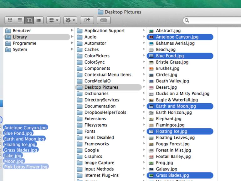Expand arrow next to Benutzer
241x181 pixels.
(x=72, y=30)
